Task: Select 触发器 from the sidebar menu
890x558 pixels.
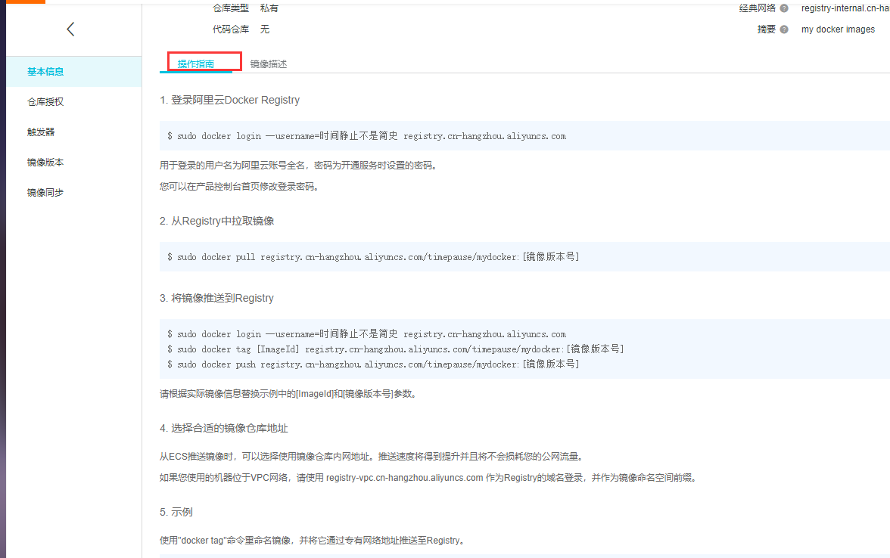Action: (41, 132)
